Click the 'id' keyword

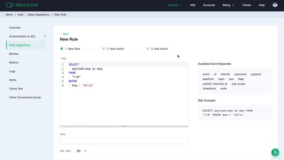(x=215, y=74)
